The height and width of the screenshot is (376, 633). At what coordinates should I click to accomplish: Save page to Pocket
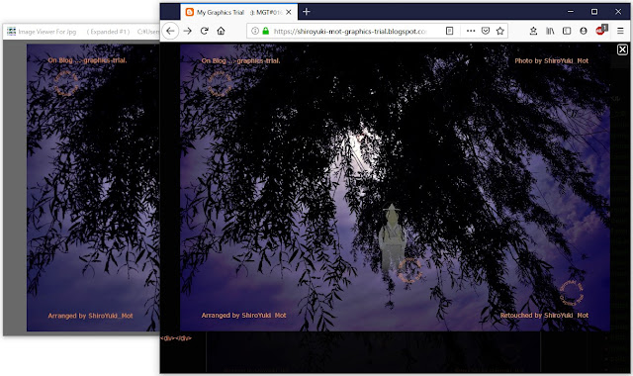click(x=486, y=31)
